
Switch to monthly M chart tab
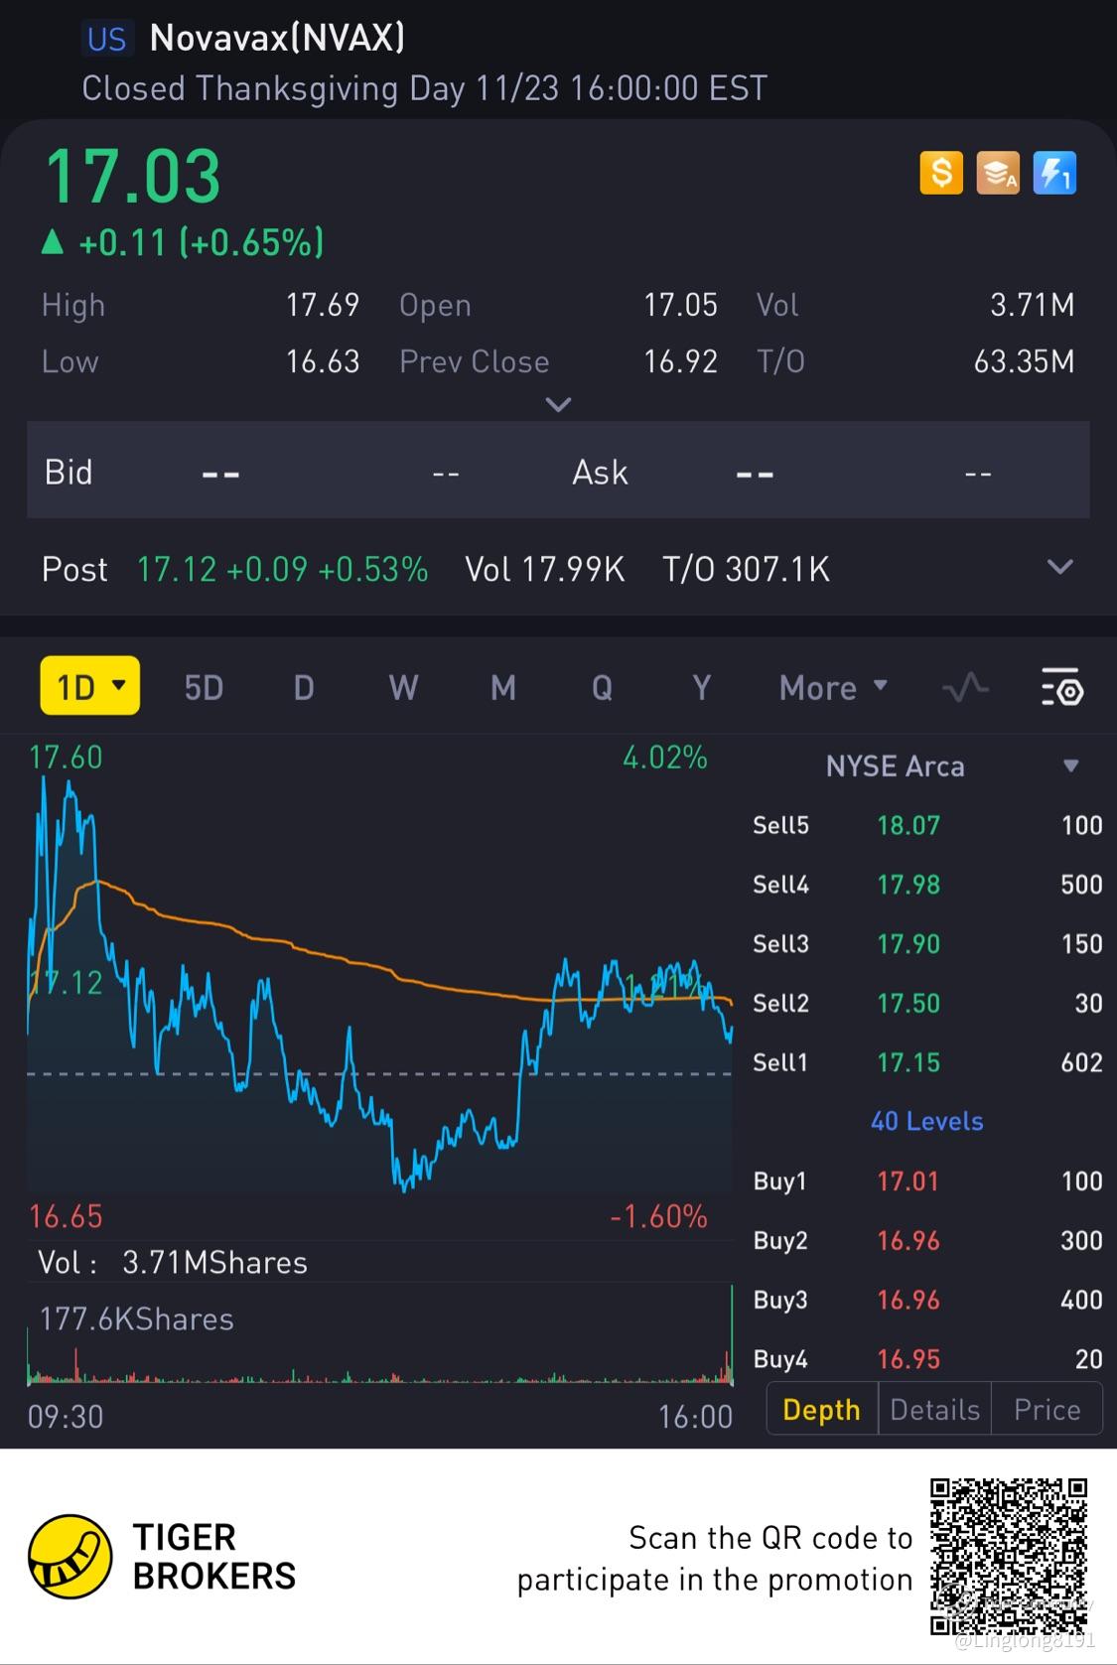[502, 687]
